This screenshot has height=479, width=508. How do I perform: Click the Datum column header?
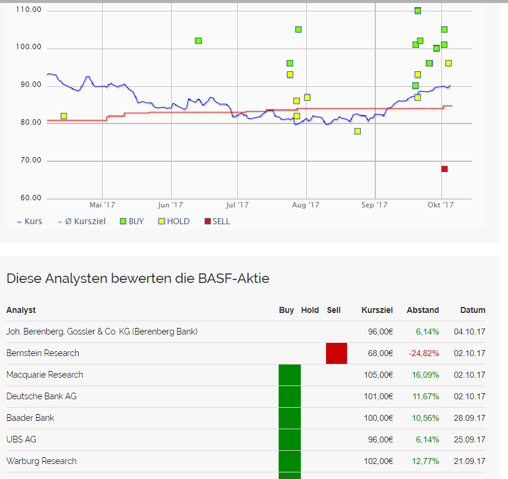click(x=473, y=310)
